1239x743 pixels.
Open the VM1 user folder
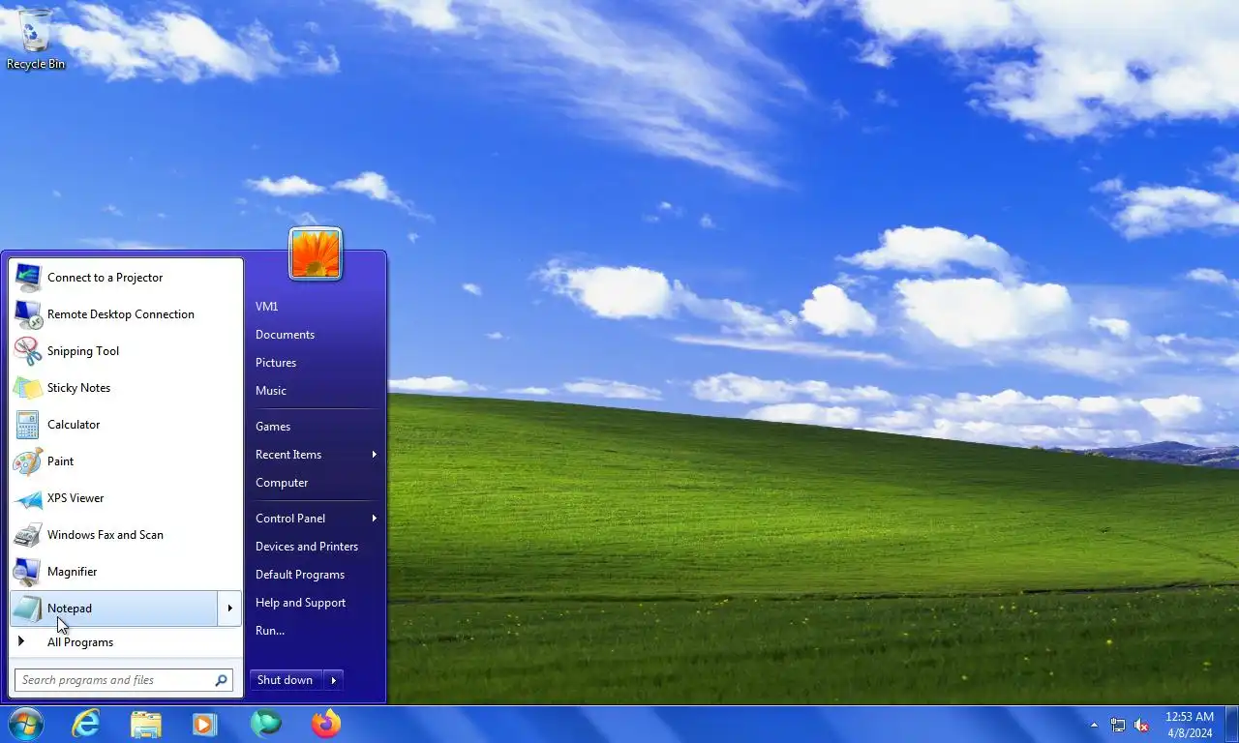[x=266, y=307]
